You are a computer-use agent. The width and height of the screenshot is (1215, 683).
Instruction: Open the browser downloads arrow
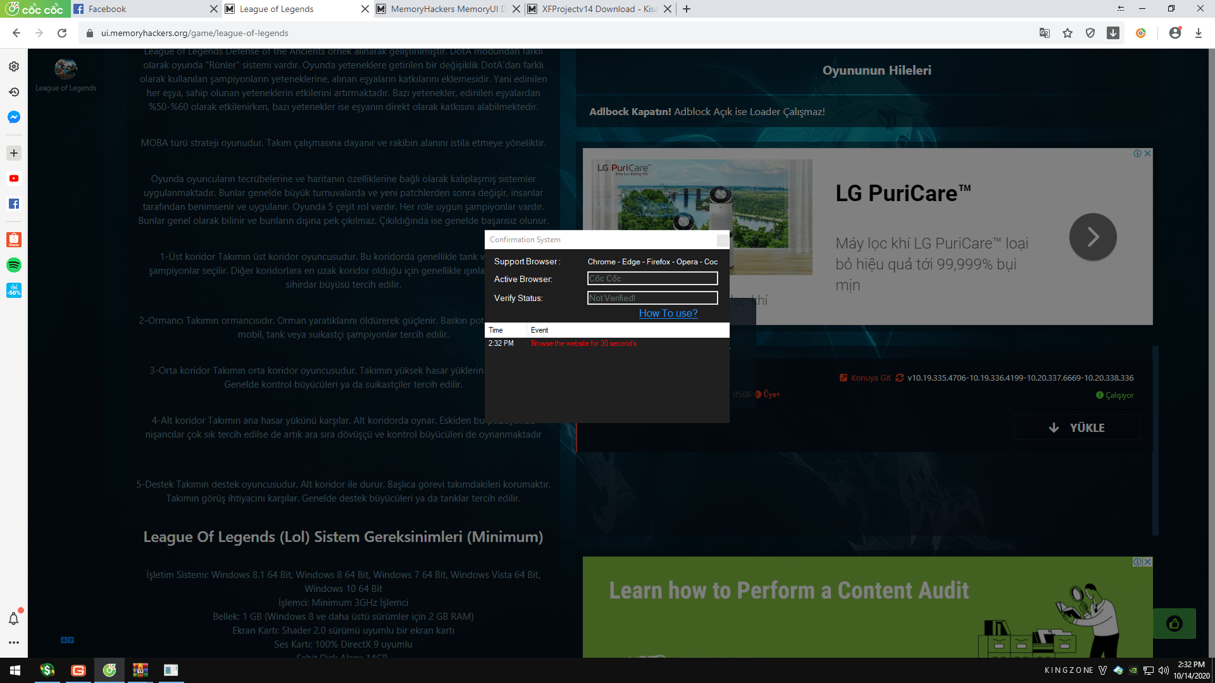click(1199, 33)
